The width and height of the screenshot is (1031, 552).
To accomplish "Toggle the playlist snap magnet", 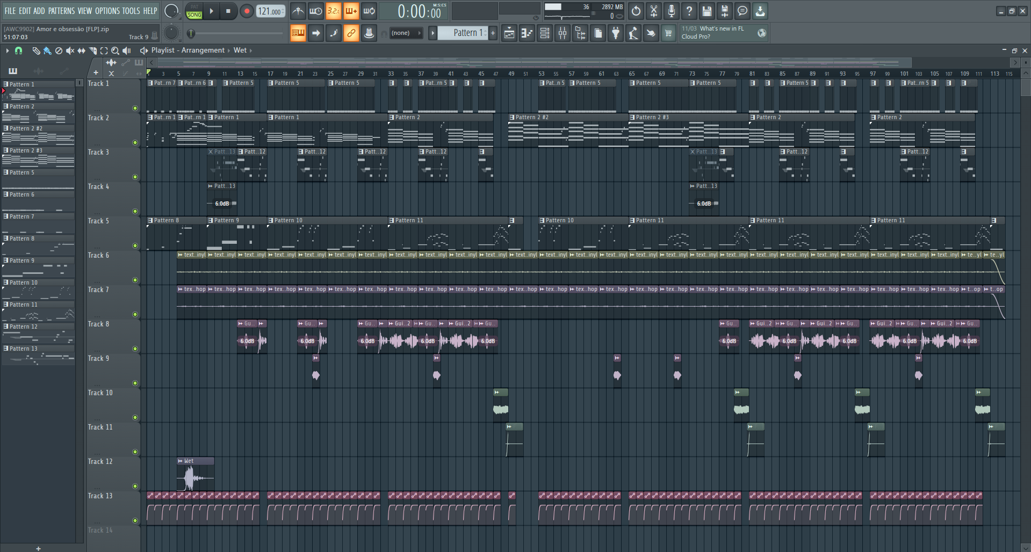I will (x=18, y=50).
